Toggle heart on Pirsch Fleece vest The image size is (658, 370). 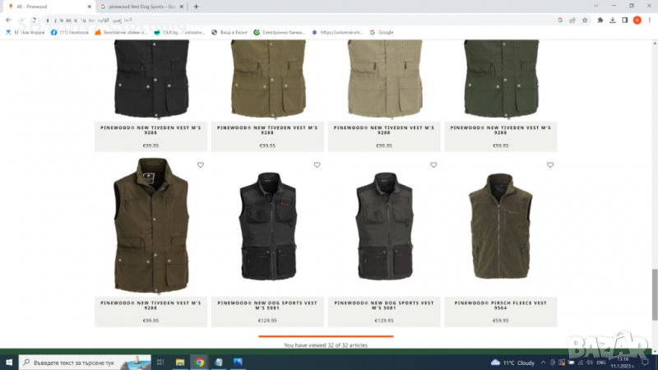coord(550,165)
